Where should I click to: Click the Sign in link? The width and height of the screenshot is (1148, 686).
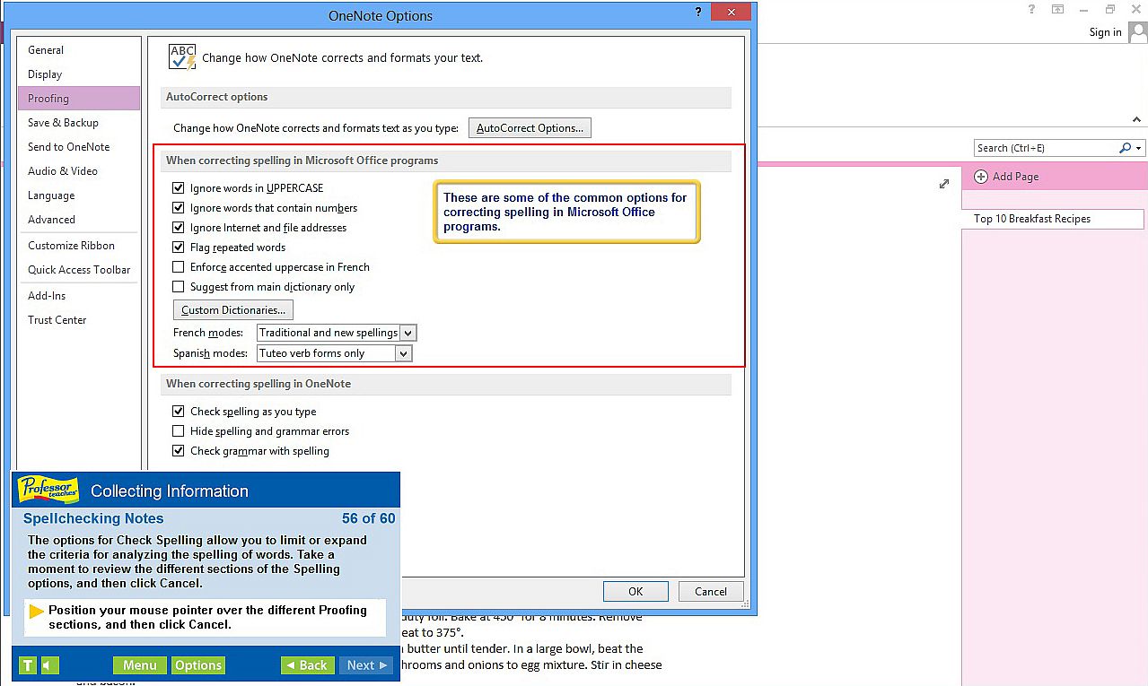(x=1105, y=32)
